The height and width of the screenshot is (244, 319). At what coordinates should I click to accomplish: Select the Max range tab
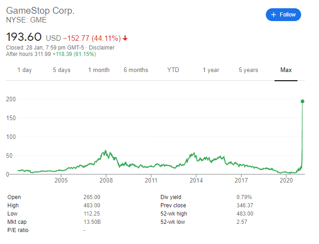[x=286, y=70]
